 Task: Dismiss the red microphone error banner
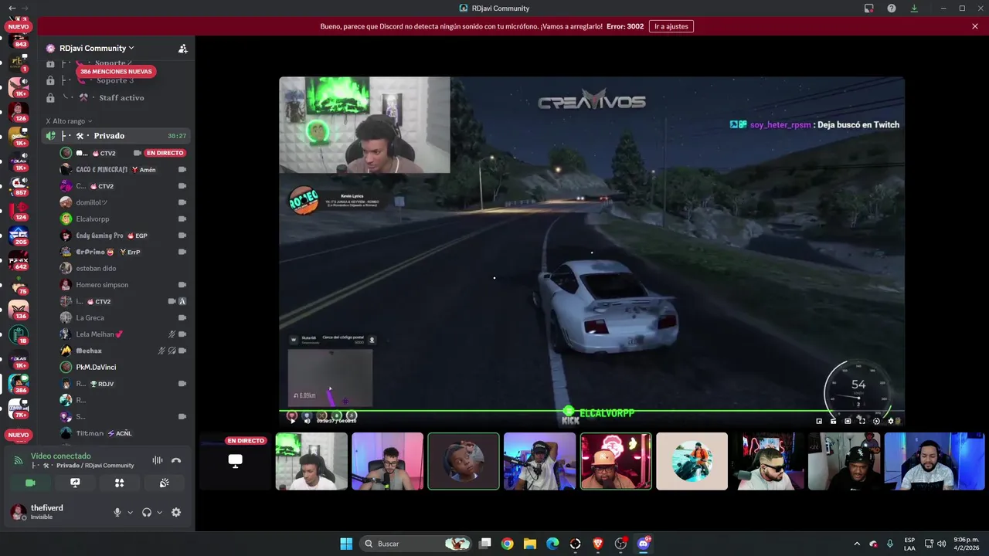click(975, 26)
